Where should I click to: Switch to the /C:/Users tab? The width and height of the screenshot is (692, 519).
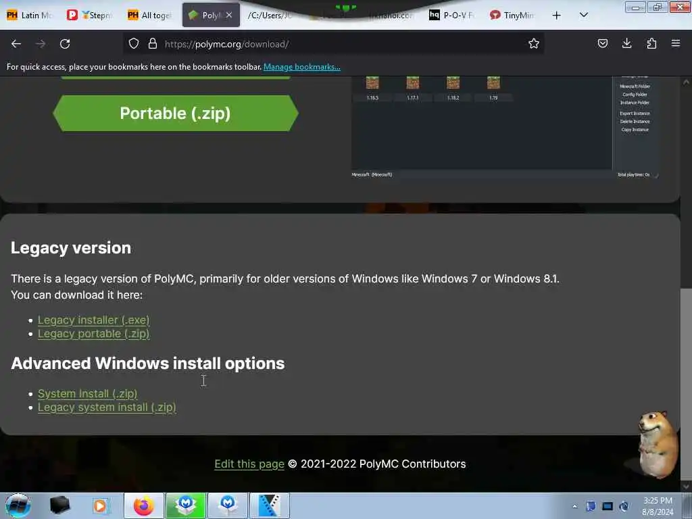click(270, 15)
